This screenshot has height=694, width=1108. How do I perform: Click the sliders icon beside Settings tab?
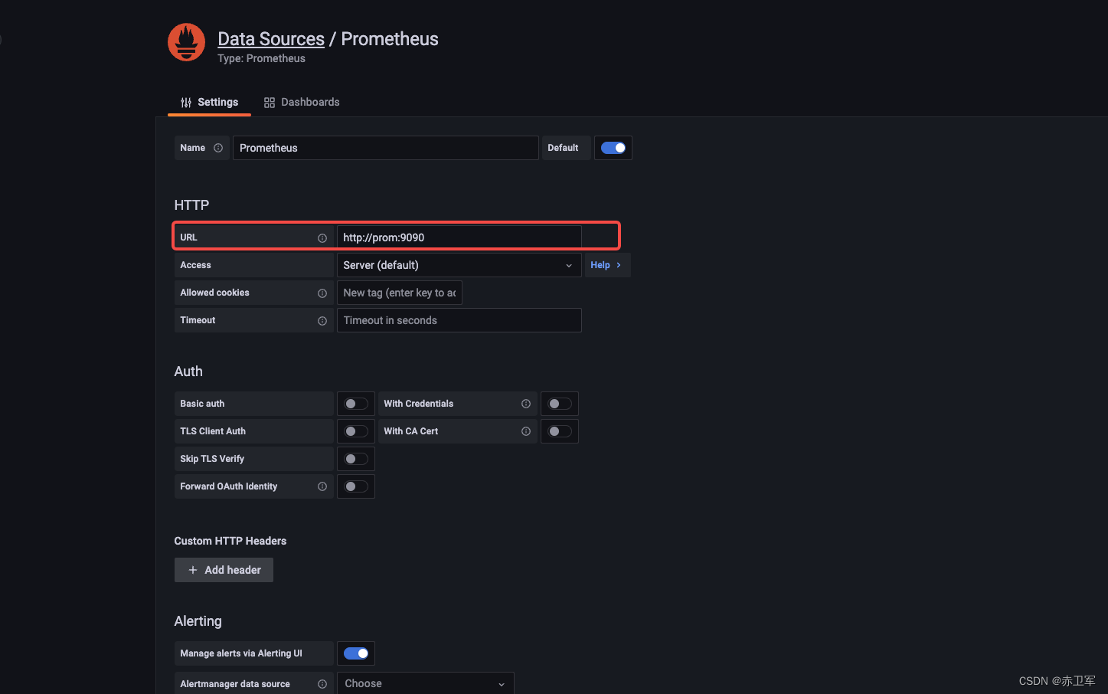185,101
